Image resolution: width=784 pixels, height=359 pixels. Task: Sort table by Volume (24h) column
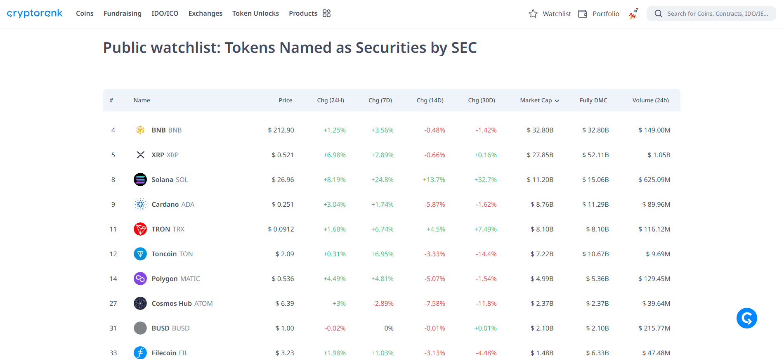pyautogui.click(x=650, y=100)
